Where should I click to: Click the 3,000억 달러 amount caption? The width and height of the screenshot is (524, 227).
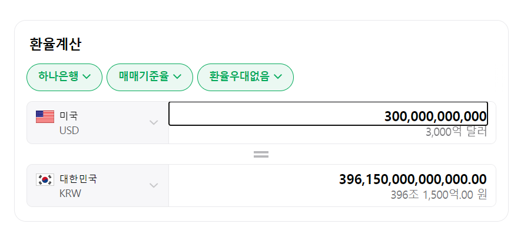pos(456,132)
